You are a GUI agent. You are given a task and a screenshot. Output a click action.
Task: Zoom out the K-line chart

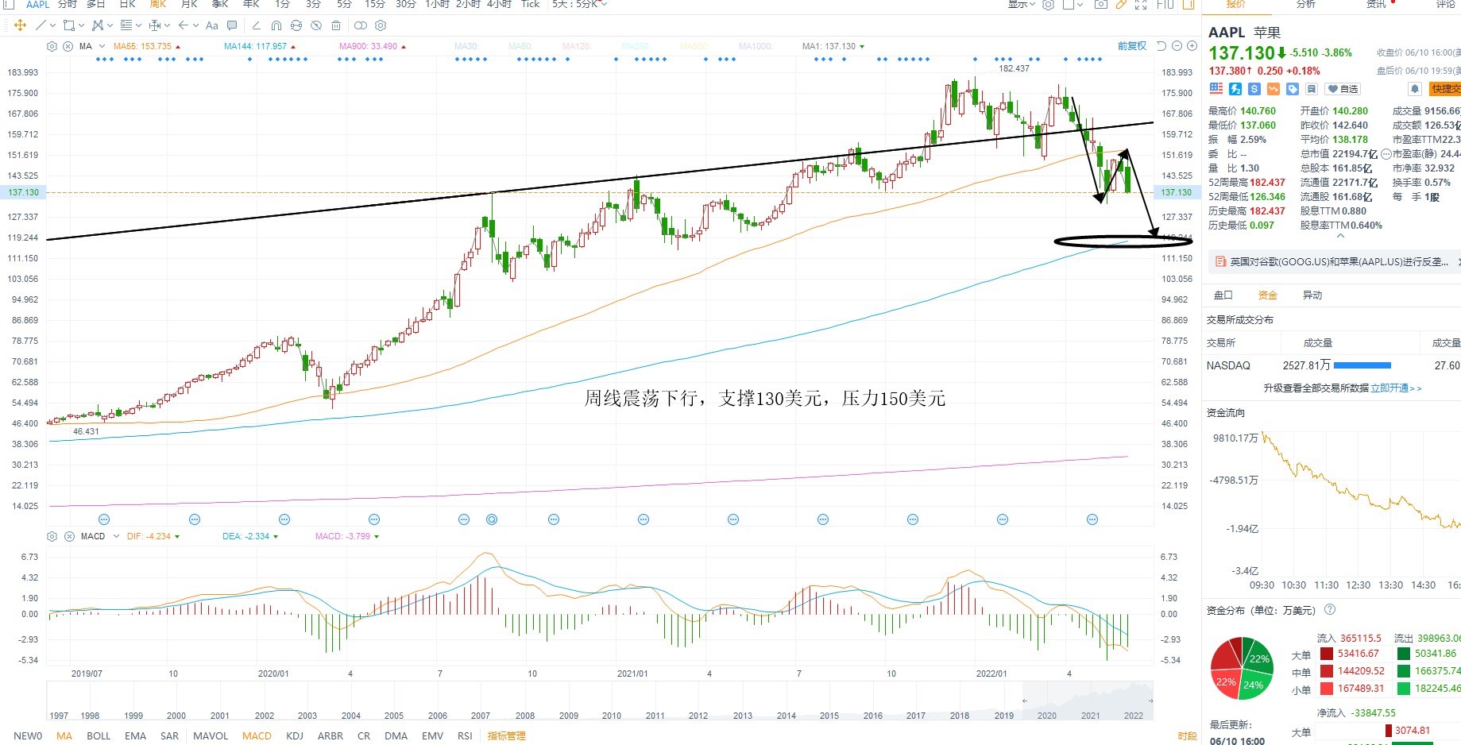pyautogui.click(x=1177, y=46)
